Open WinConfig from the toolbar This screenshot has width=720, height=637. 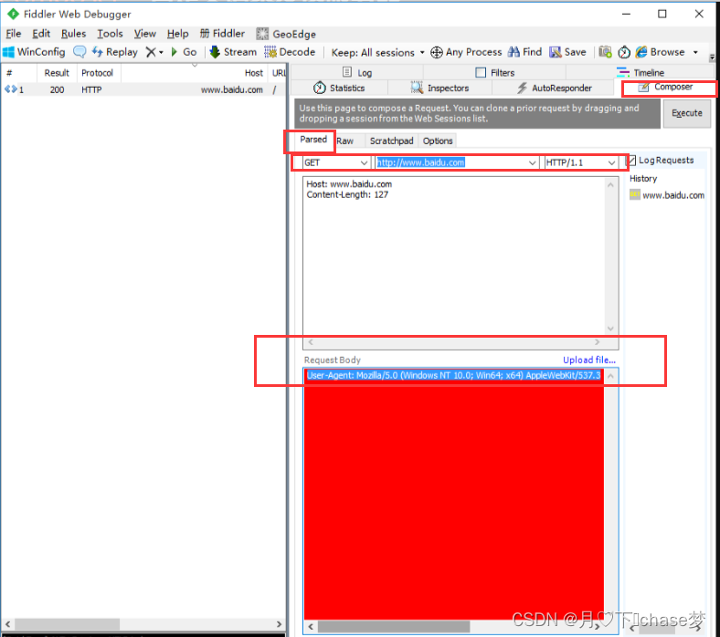pyautogui.click(x=34, y=52)
